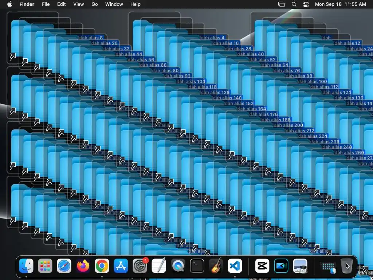Open the Preview app dock icon

[300, 266]
